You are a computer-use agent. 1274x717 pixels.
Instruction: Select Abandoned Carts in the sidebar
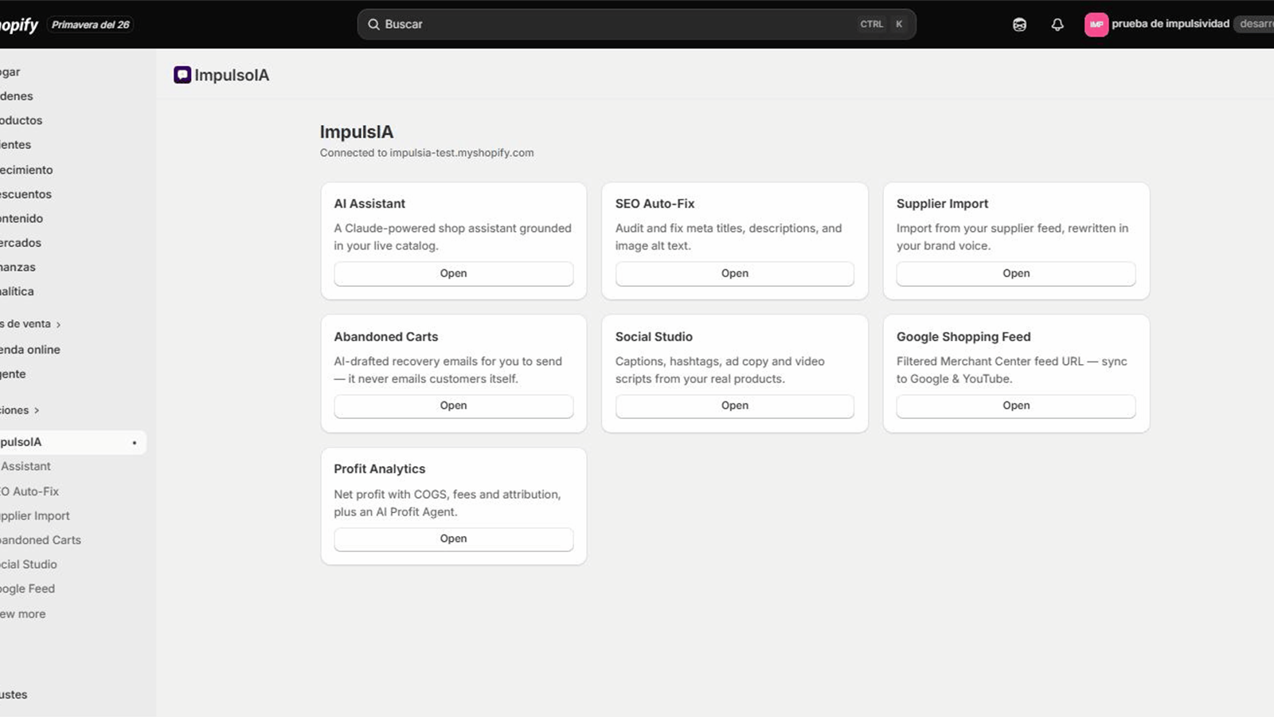[41, 540]
